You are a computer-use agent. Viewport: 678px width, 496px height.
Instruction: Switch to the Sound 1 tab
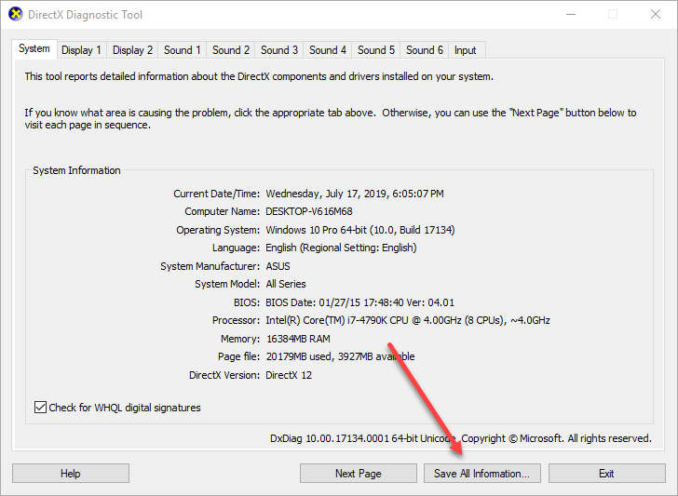(182, 50)
